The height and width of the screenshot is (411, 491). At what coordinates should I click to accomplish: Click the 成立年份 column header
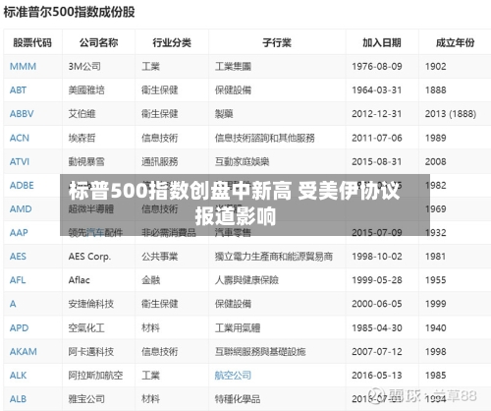tap(455, 42)
